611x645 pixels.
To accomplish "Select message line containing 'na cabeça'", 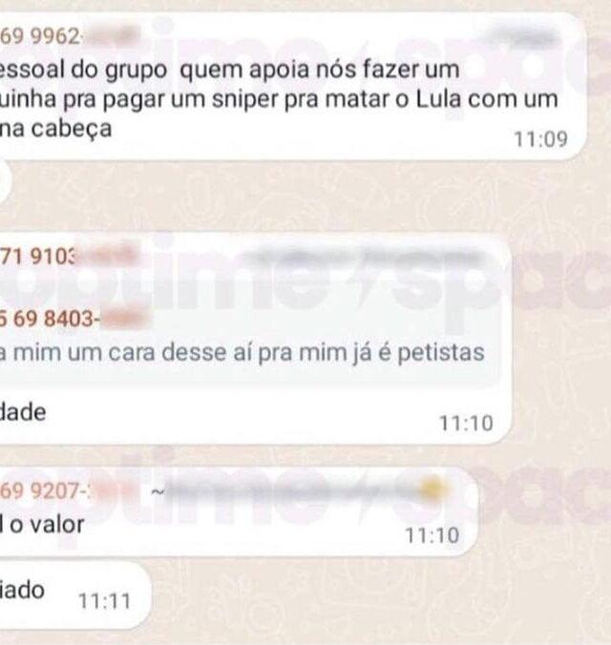I will tap(56, 129).
